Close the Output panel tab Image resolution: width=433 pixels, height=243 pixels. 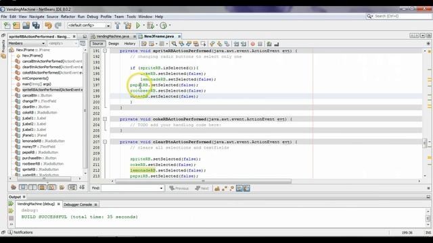(24, 196)
